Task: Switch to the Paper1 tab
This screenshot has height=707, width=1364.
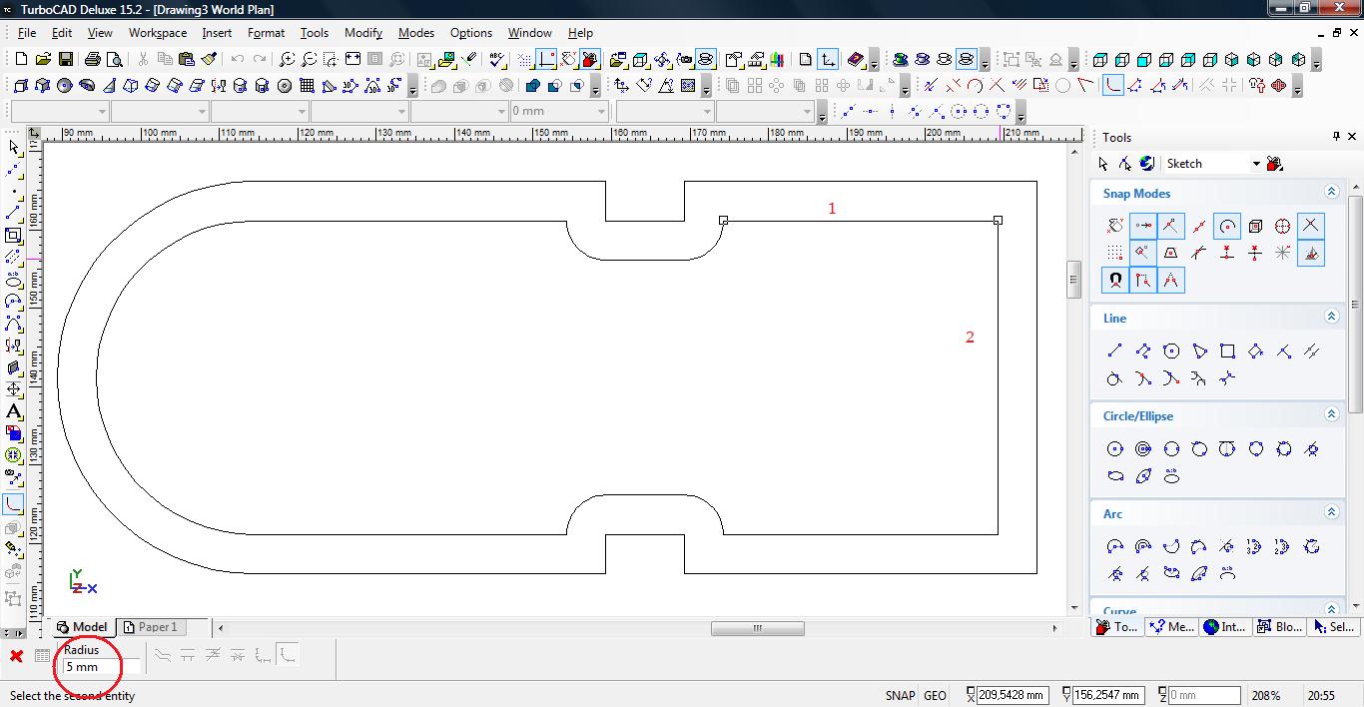Action: (150, 627)
